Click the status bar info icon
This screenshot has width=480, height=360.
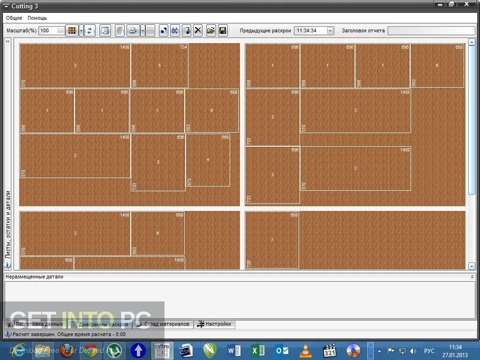7,334
